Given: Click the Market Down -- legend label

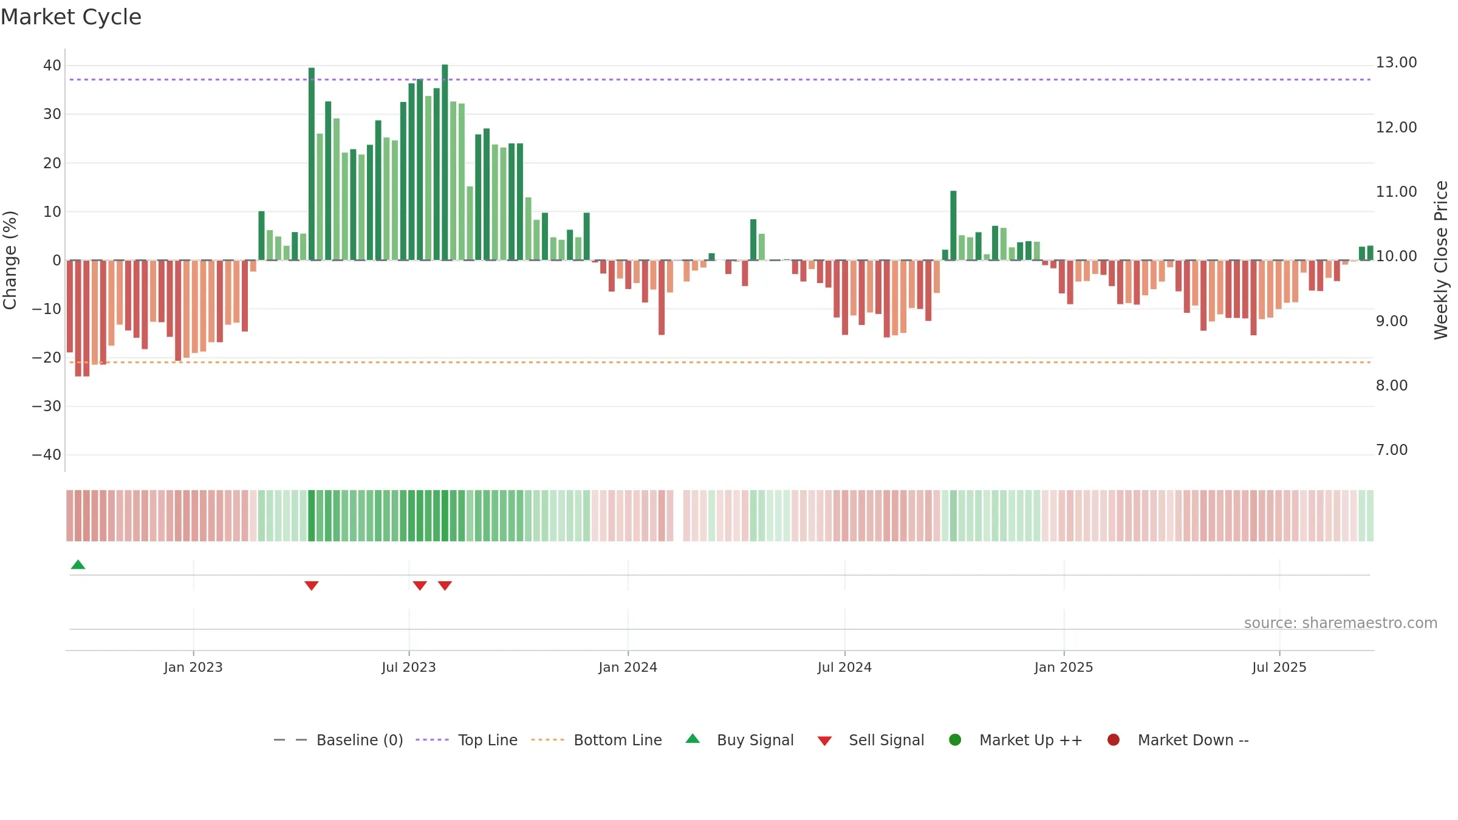Looking at the screenshot, I should pyautogui.click(x=1193, y=740).
